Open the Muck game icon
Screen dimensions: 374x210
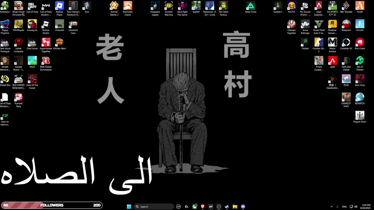tap(32, 62)
